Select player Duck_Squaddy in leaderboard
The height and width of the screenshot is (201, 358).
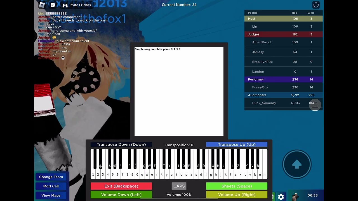tap(283, 103)
